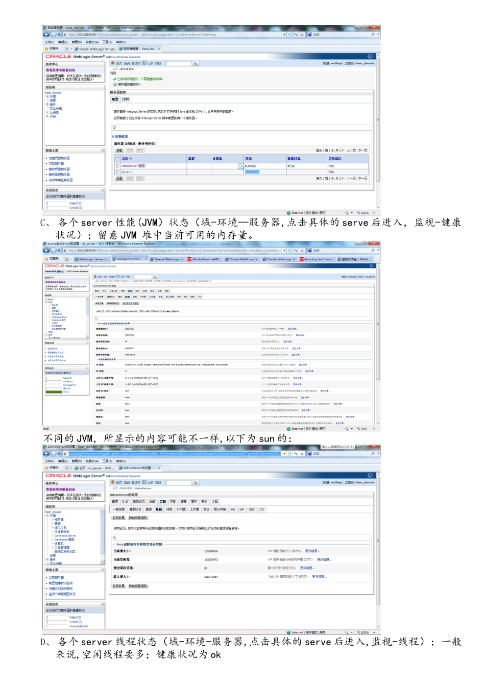
Task: Open the 监视 tab in the AdminServer settings
Action: 163,502
